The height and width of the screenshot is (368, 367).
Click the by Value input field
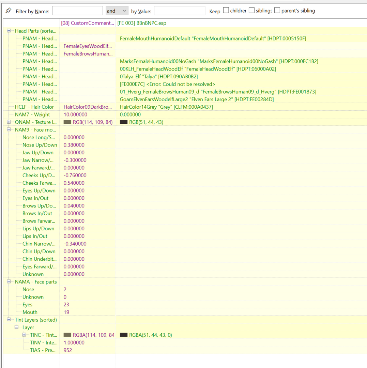click(180, 11)
